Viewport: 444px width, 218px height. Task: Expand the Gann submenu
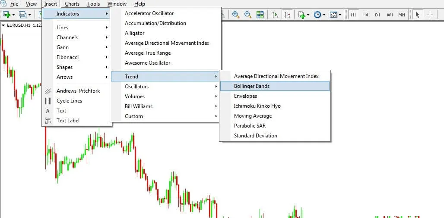click(76, 47)
